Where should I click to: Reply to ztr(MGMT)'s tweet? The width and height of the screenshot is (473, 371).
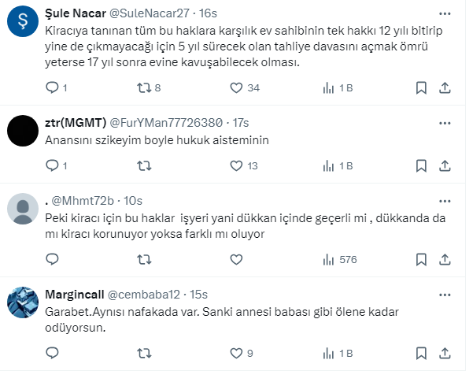click(53, 165)
